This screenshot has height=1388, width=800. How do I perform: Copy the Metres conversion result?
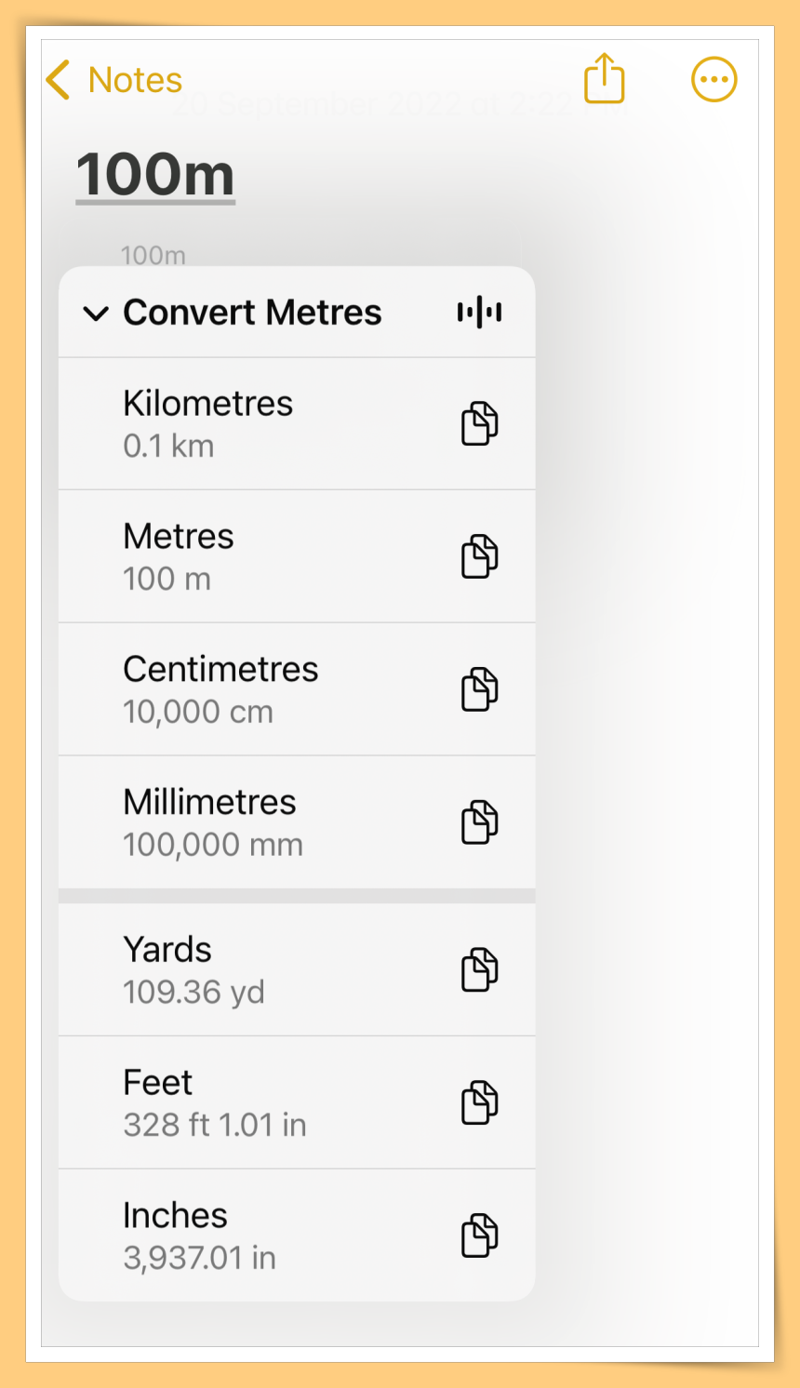(480, 556)
